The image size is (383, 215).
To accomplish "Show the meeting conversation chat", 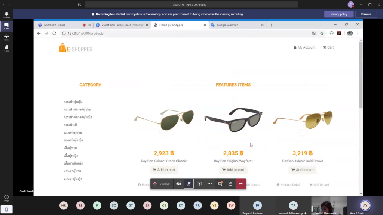I will tap(220, 184).
